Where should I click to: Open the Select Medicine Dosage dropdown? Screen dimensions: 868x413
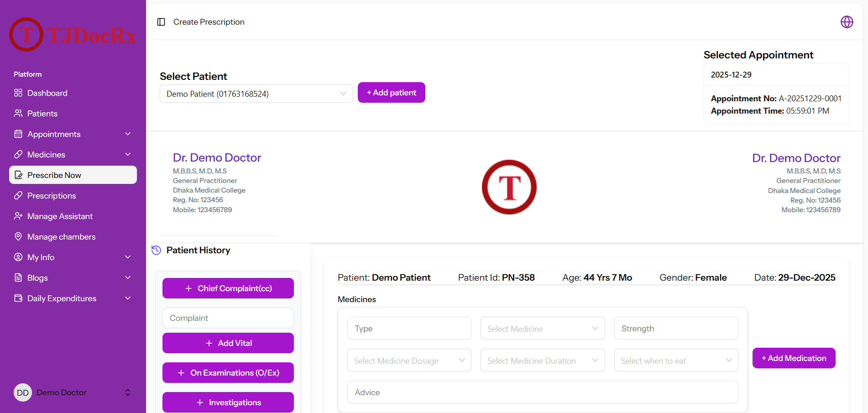click(x=409, y=361)
